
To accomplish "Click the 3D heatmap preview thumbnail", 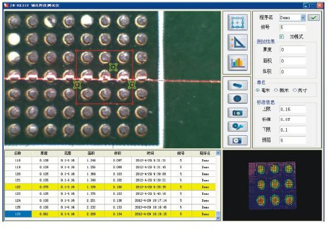I will tap(273, 185).
